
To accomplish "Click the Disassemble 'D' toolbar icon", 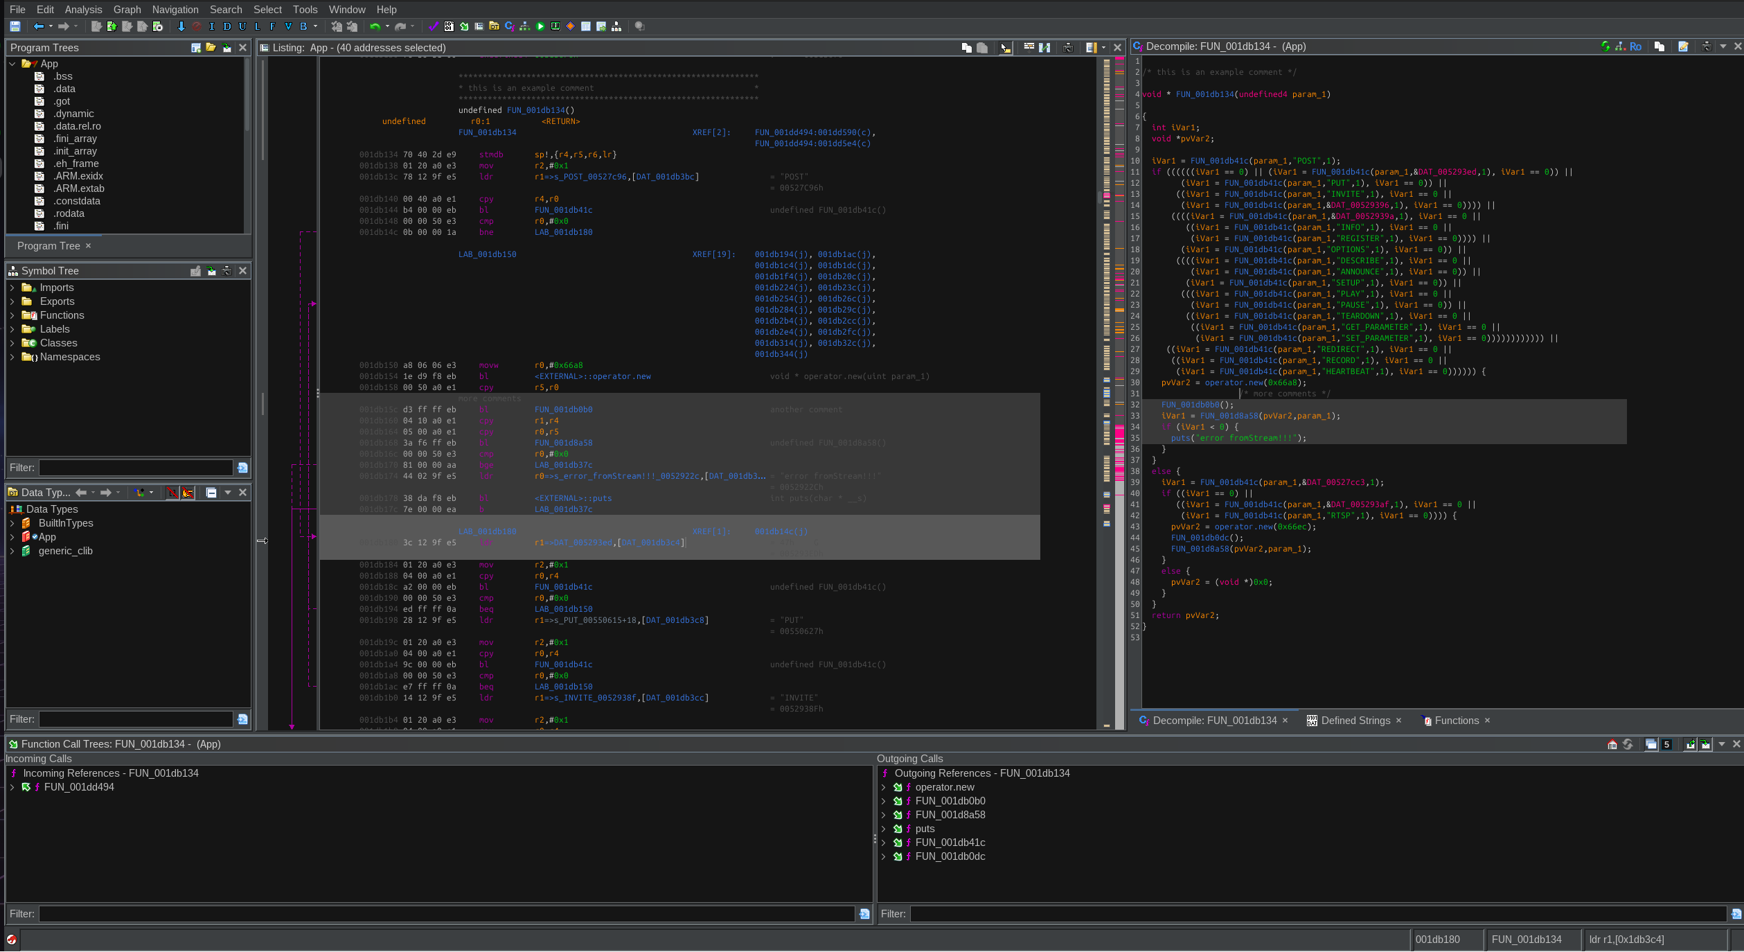I will (x=227, y=26).
